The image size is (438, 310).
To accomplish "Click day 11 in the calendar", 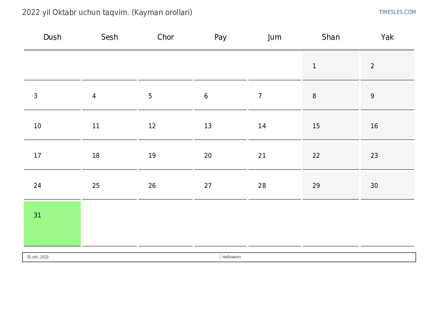I will pyautogui.click(x=109, y=126).
